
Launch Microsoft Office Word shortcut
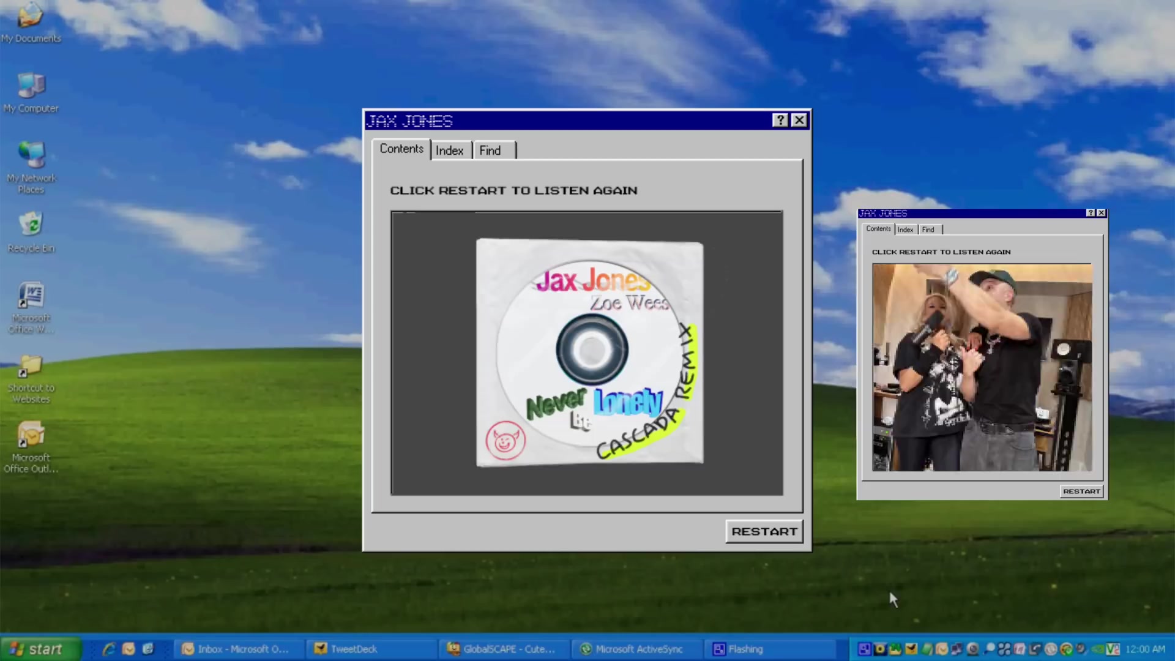click(31, 308)
